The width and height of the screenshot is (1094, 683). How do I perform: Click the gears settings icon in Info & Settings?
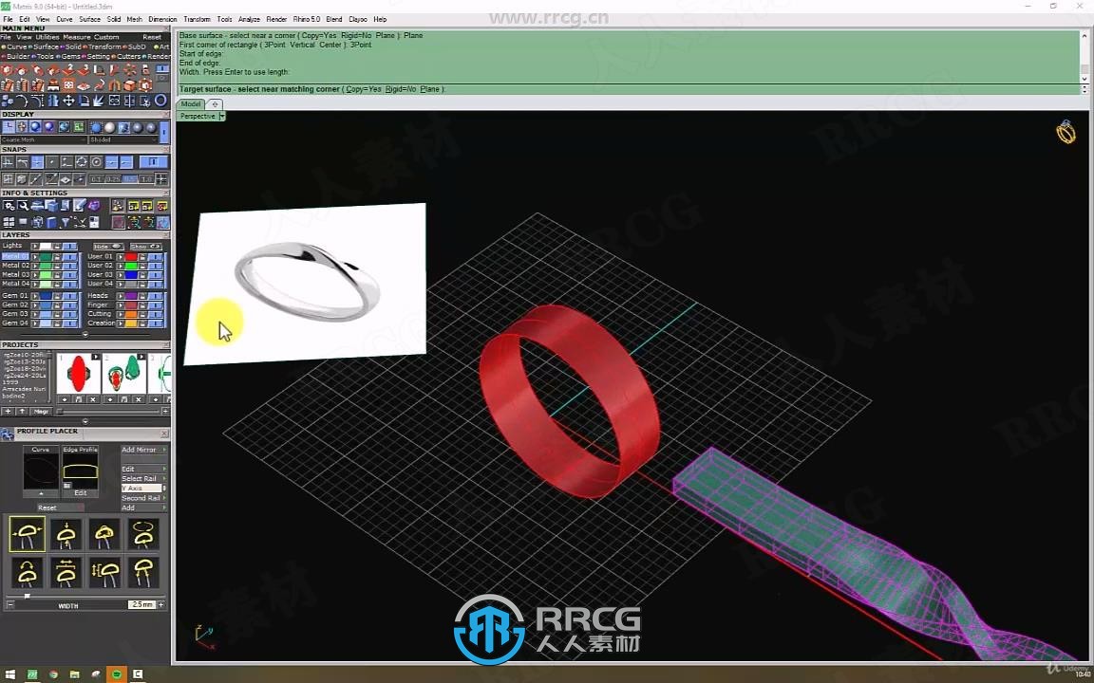pyautogui.click(x=9, y=206)
